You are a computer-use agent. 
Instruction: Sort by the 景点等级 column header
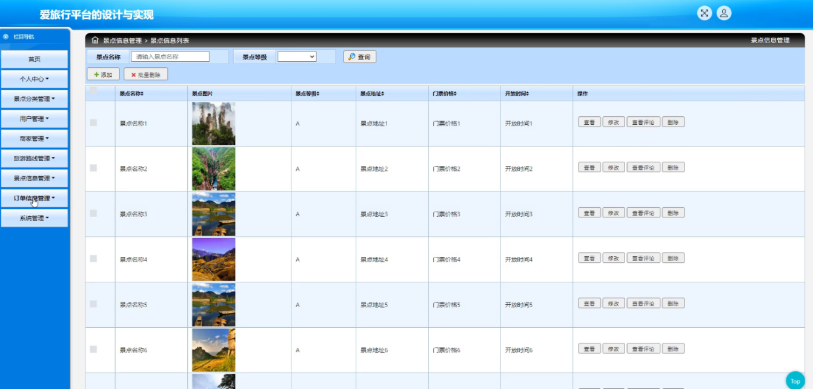(307, 94)
